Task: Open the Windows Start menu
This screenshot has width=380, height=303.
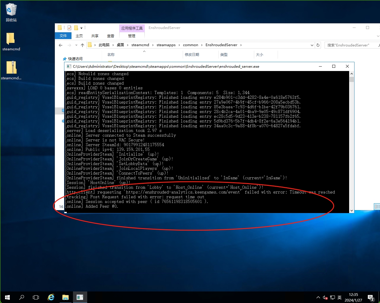Action: click(x=7, y=297)
